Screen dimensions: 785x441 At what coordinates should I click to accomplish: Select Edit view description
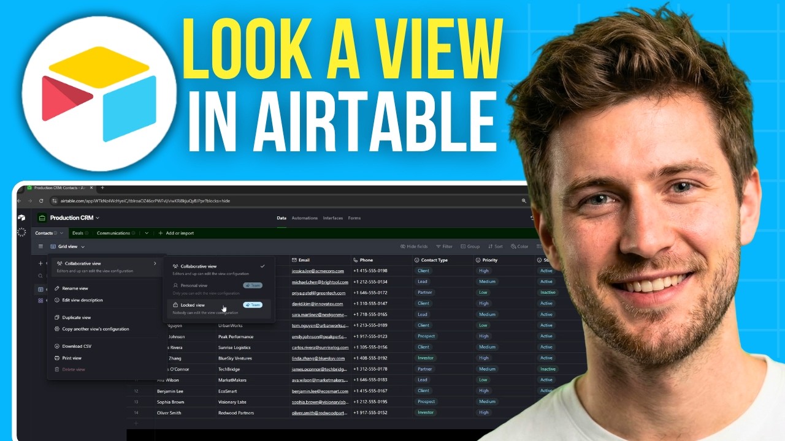(82, 300)
